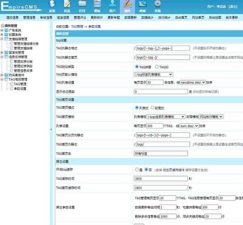Open newstime desc sort dropdown
The width and height of the screenshot is (243, 225).
(193, 82)
